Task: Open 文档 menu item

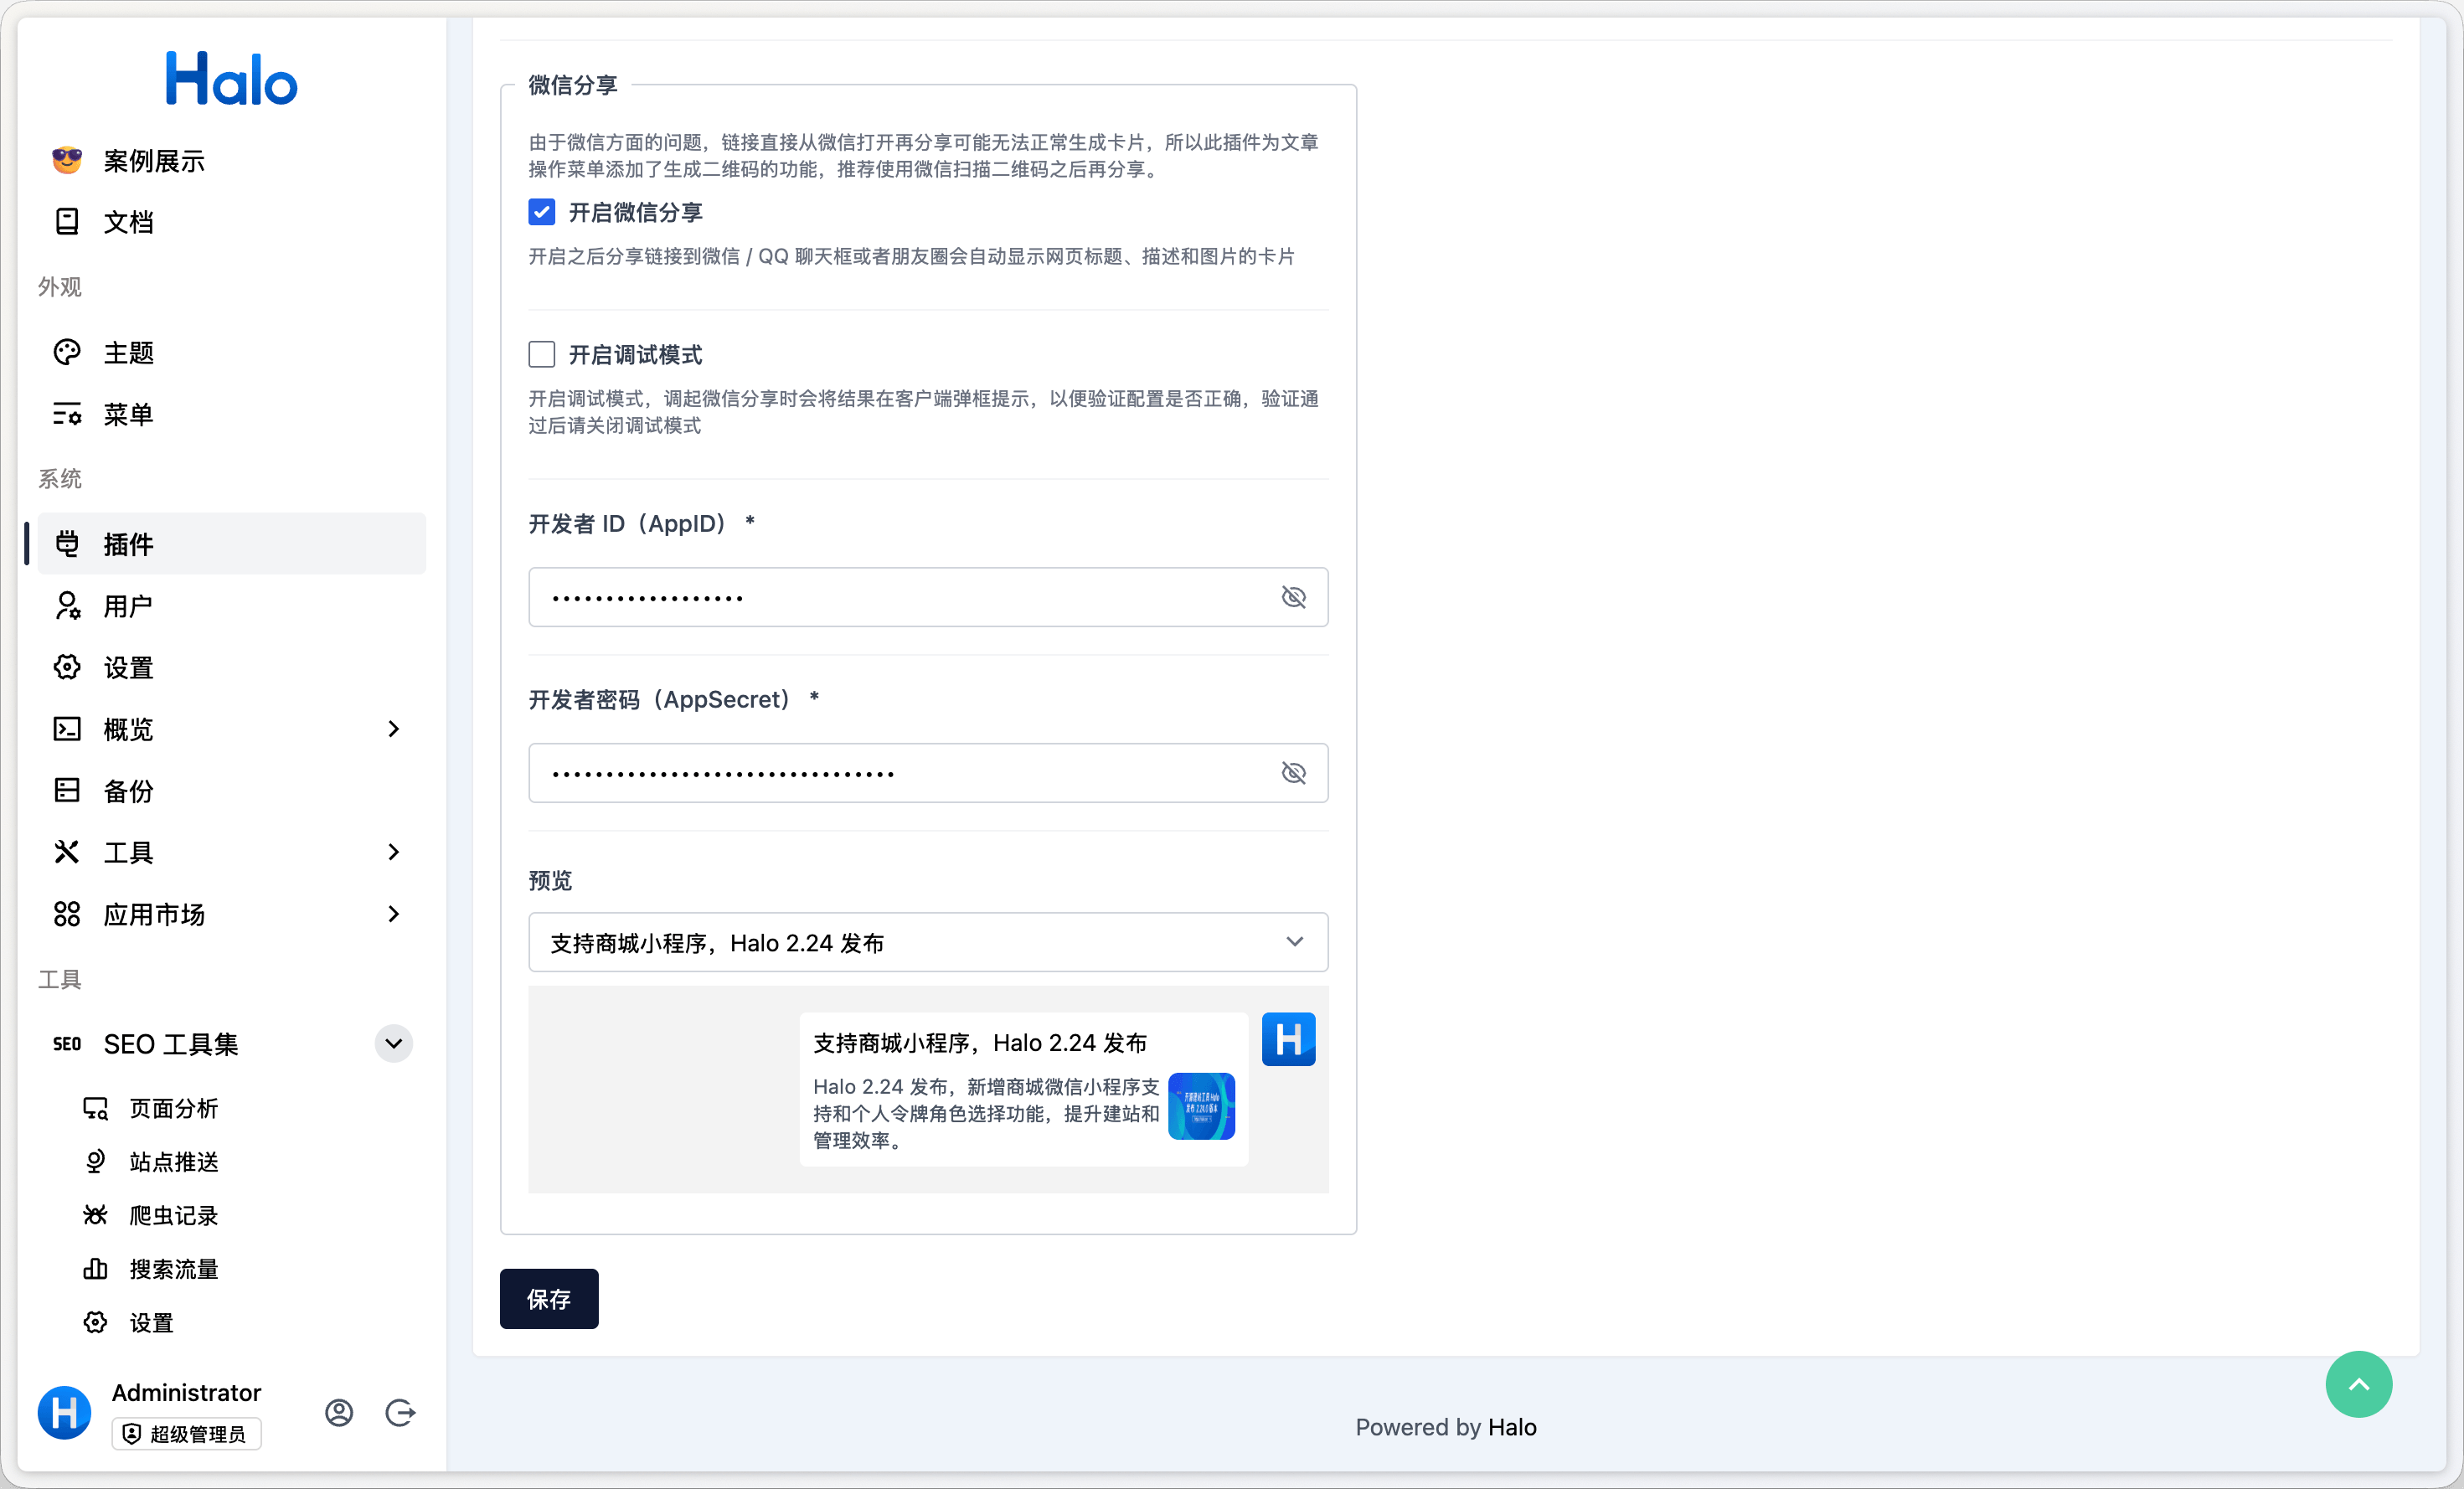Action: 231,221
